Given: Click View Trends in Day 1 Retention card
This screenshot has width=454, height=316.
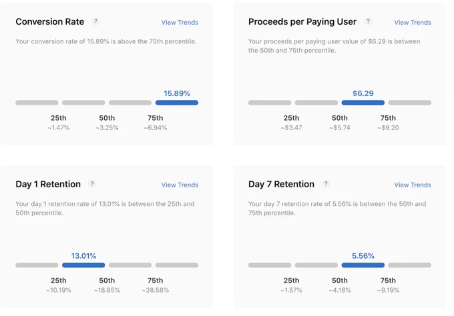Looking at the screenshot, I should pyautogui.click(x=180, y=185).
